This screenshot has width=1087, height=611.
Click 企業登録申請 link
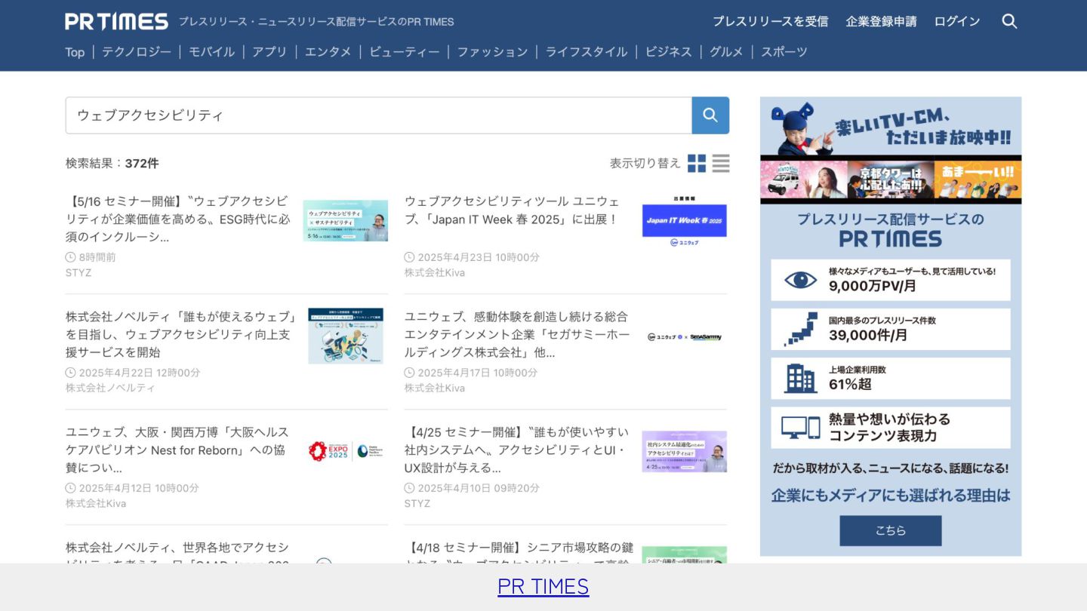click(881, 21)
